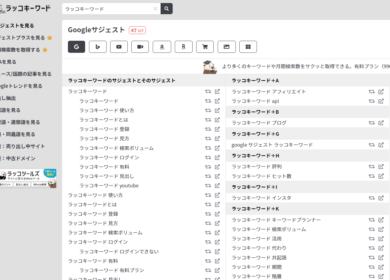Switch to the Rakuten suggest source
390x280 pixels.
(x=184, y=47)
